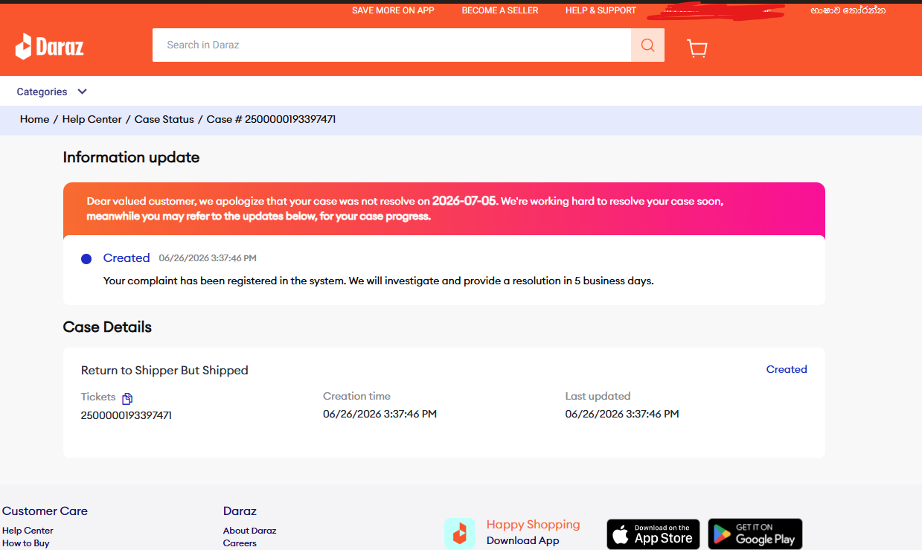Open the Daraz logo homepage
Screen dimensions: 922x550
[50, 46]
